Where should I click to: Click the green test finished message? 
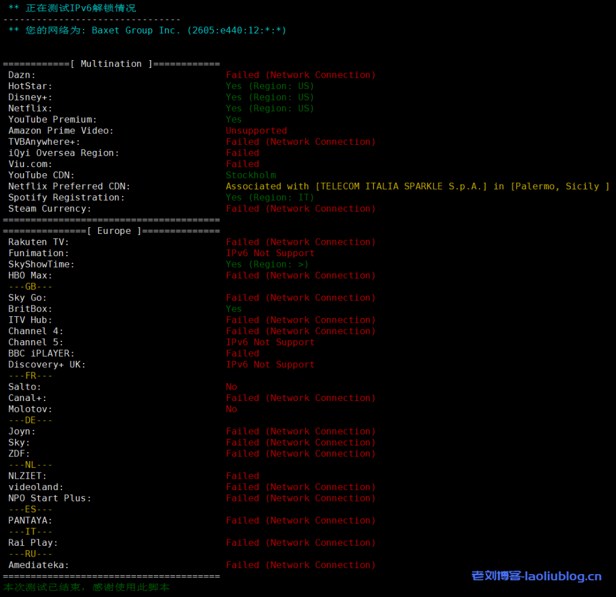point(87,587)
